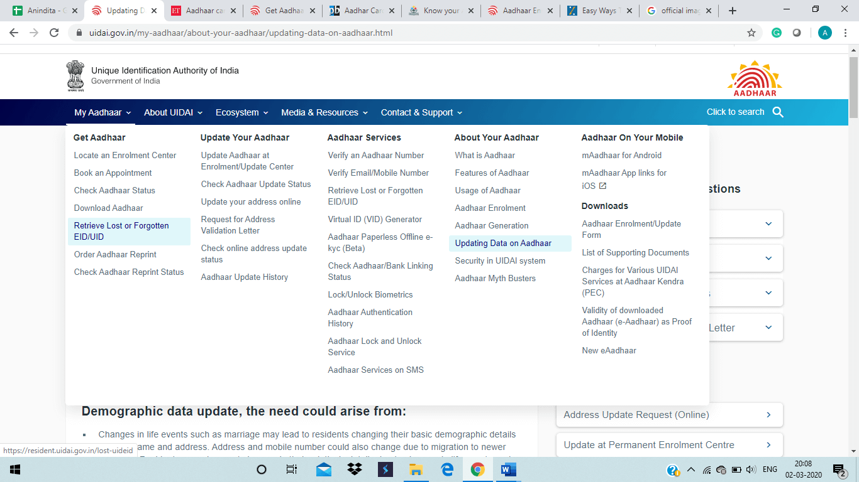Select Download Aadhaar menu item
This screenshot has width=859, height=482.
(x=109, y=208)
